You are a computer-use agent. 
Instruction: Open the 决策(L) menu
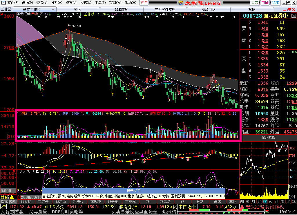71,3
